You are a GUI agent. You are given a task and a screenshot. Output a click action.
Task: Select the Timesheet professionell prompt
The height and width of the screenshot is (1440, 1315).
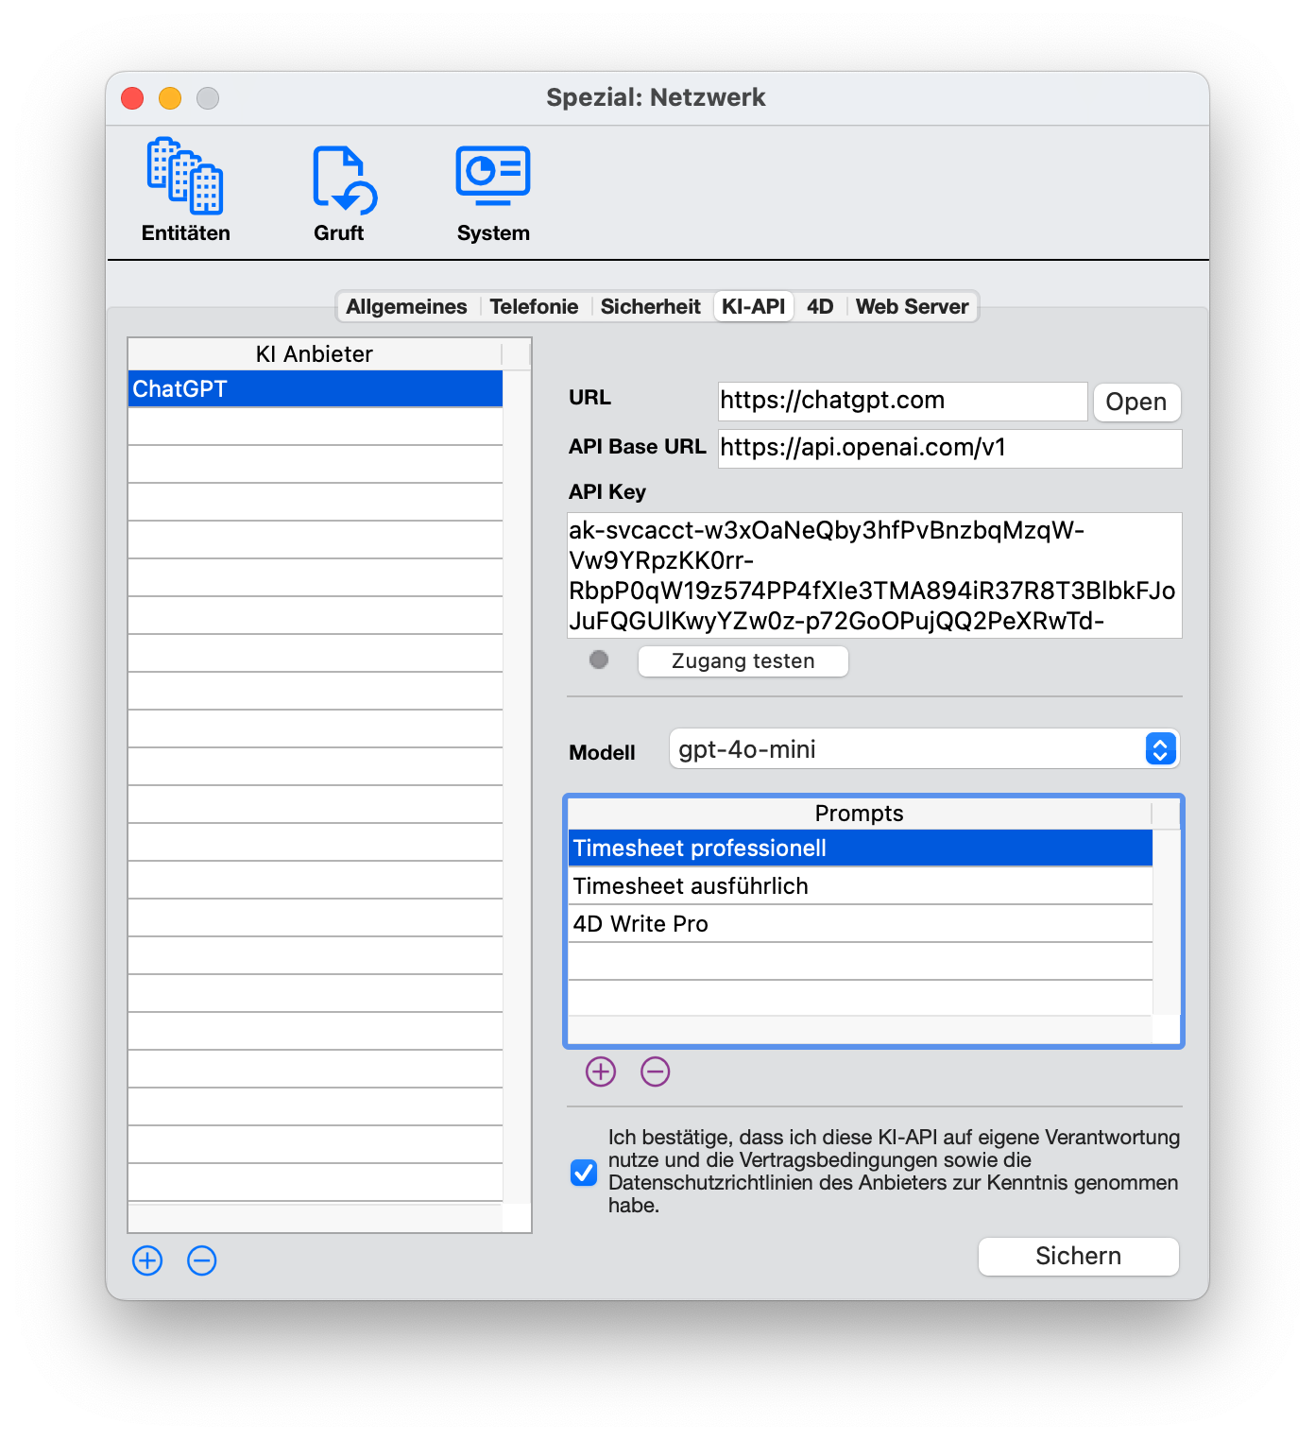click(x=860, y=848)
